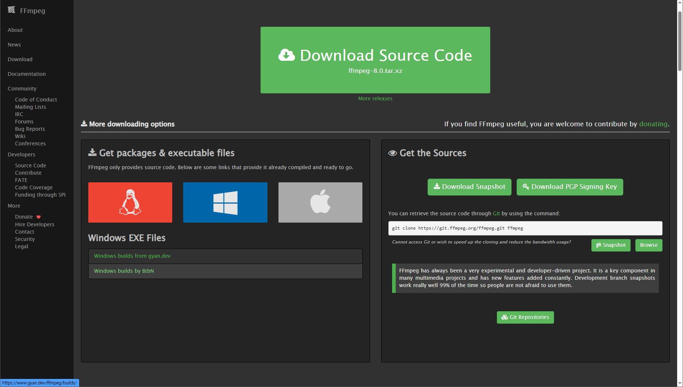Click the Download Snapshot button

pos(469,187)
